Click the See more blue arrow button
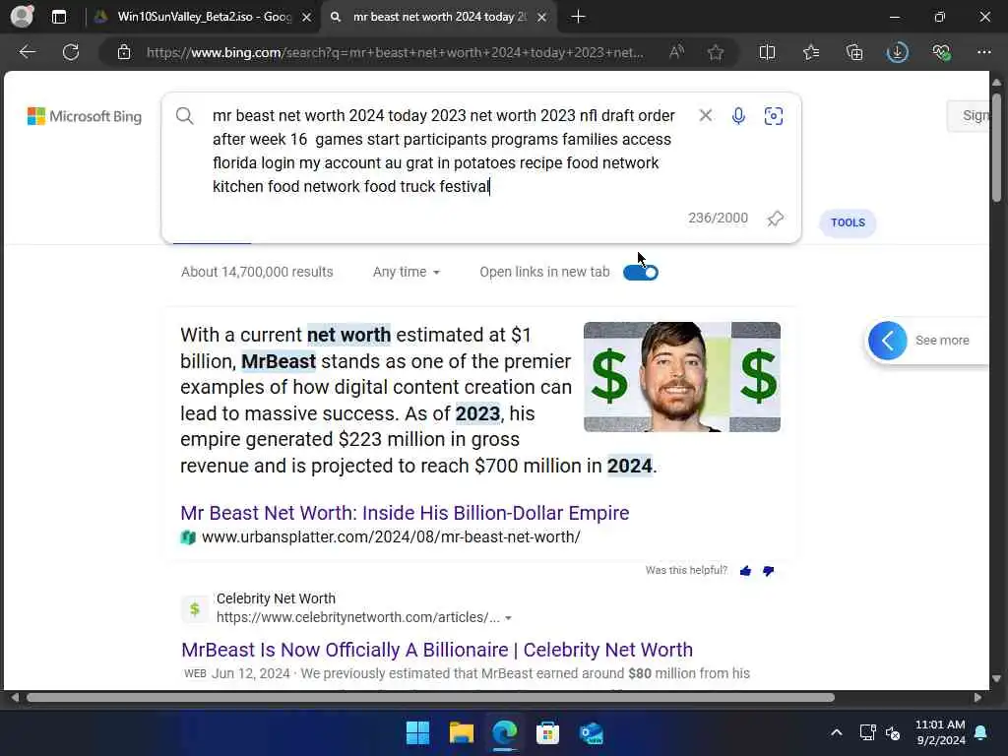Screen dimensions: 1008x756 [x=887, y=340]
